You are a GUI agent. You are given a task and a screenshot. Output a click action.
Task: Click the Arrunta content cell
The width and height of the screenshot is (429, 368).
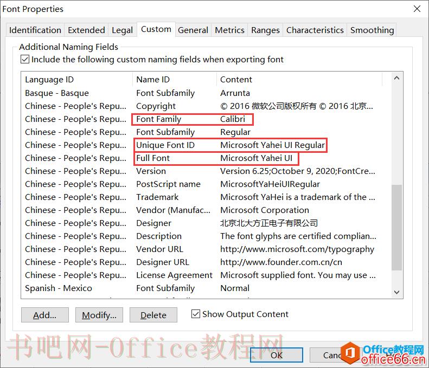point(235,93)
